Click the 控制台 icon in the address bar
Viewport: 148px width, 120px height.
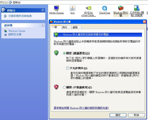point(11,2)
